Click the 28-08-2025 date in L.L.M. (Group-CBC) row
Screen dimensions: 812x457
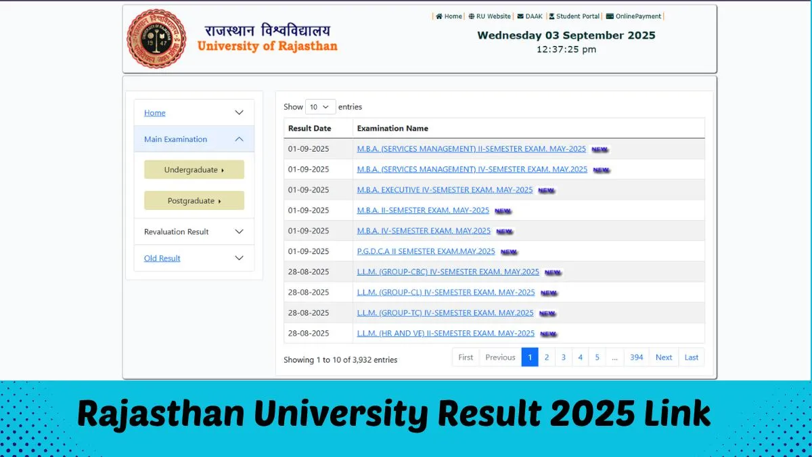pos(309,271)
